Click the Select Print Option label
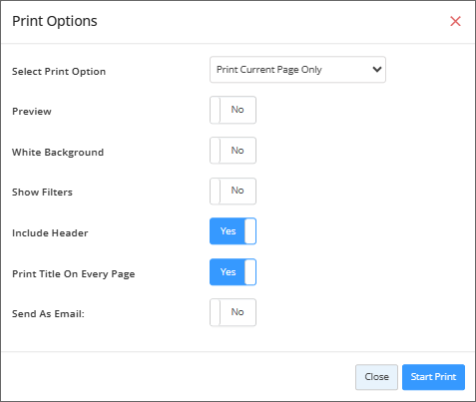Viewport: 476px width, 402px height. click(59, 72)
